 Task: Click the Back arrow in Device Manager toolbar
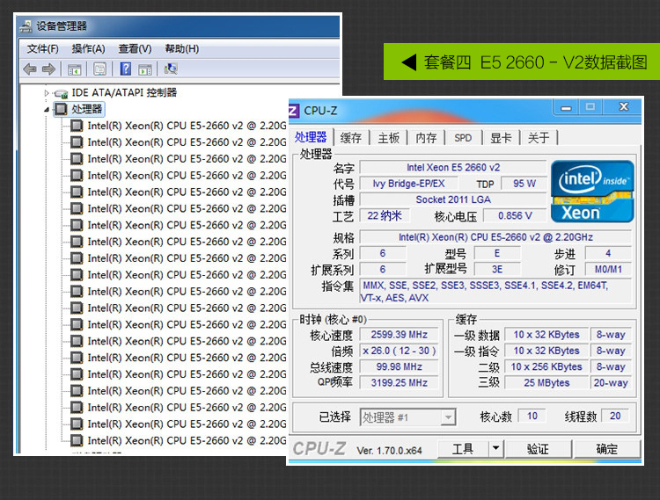pyautogui.click(x=29, y=69)
